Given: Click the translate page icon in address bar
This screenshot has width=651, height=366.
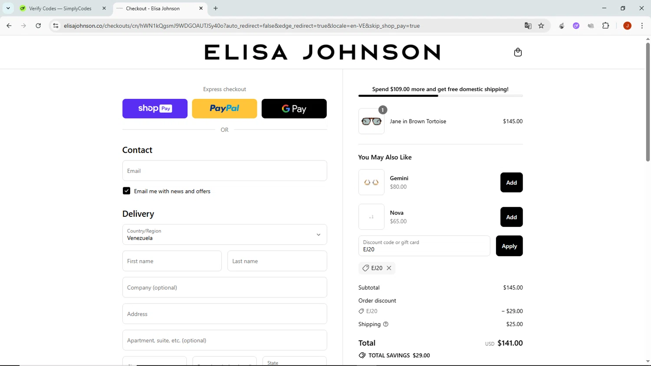Looking at the screenshot, I should tap(528, 26).
